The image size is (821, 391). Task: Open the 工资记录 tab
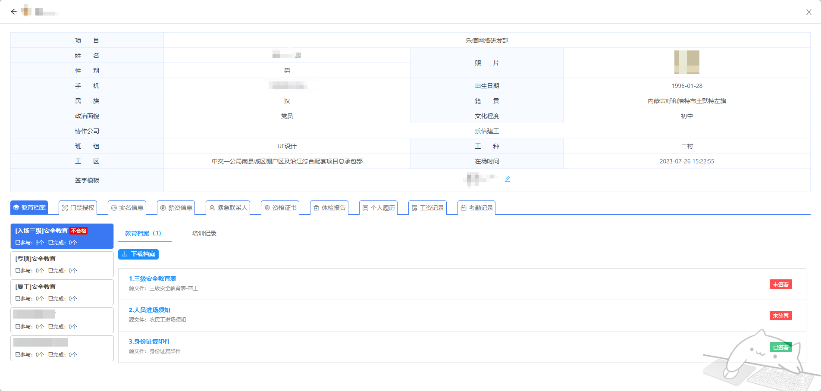pos(428,208)
